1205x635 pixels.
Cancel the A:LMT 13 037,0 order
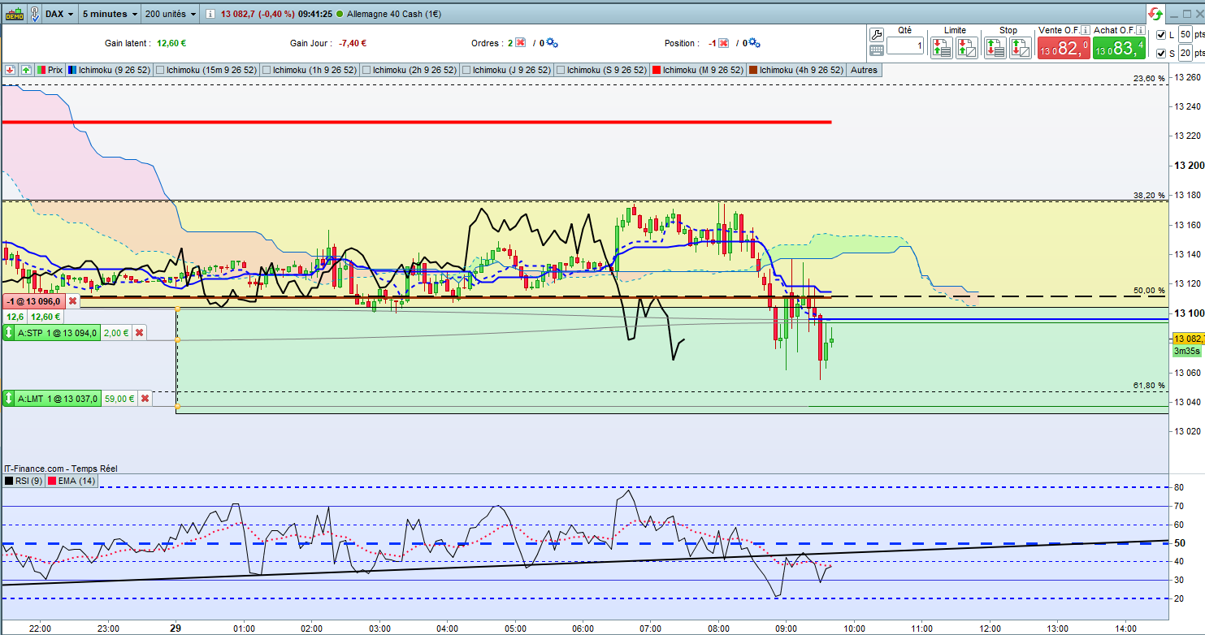(145, 398)
